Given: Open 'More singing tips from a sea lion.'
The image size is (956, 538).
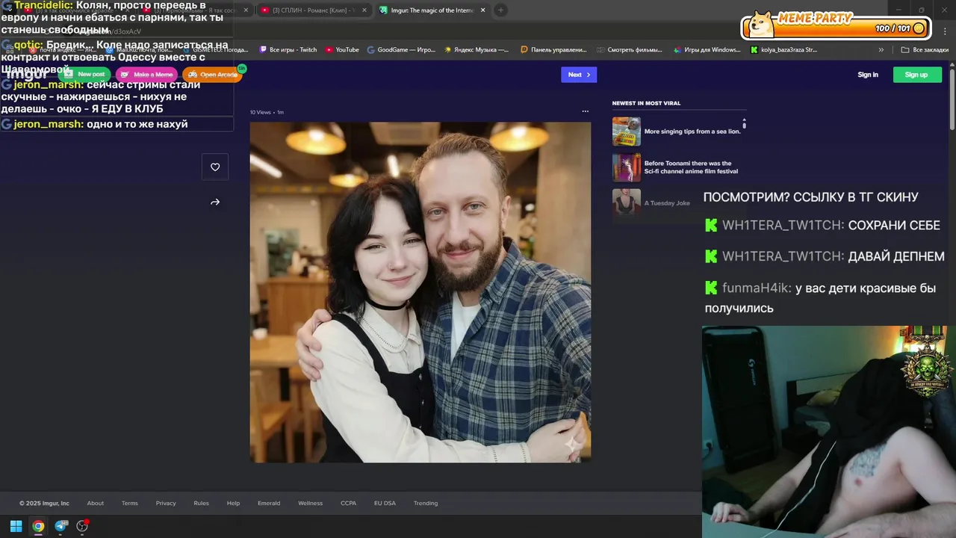Looking at the screenshot, I should pyautogui.click(x=692, y=132).
